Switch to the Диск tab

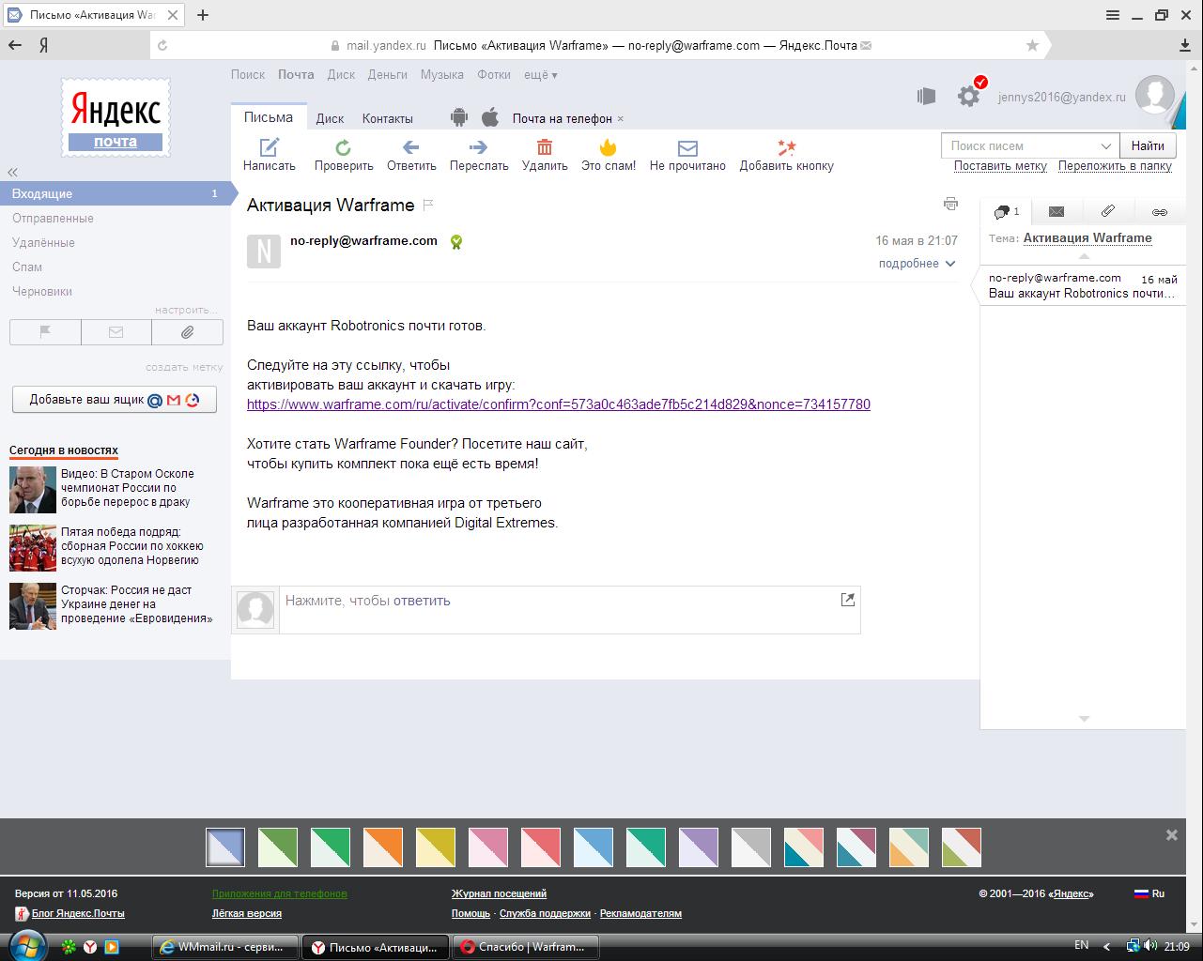(x=330, y=118)
